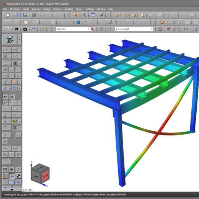
Task: Click the 3D I-beam rendering button
Action: click(x=10, y=39)
